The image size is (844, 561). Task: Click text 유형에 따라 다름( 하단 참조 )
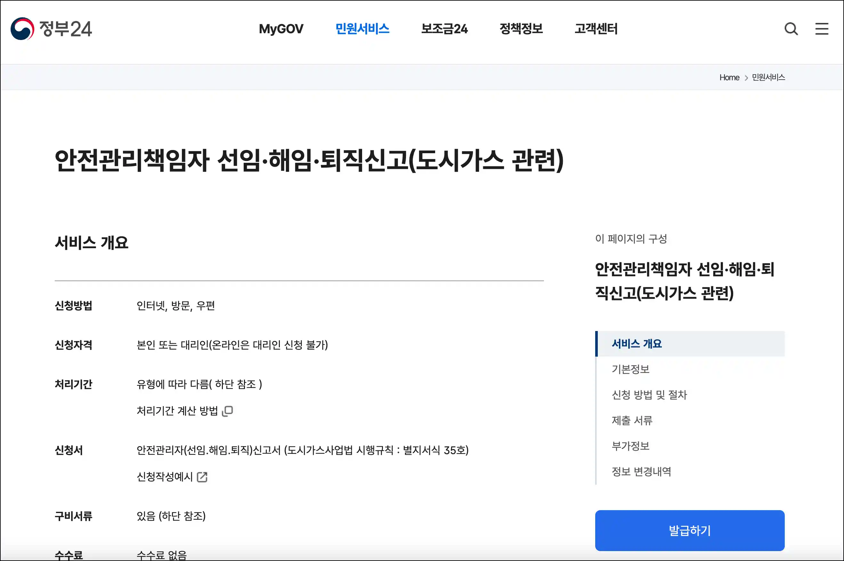coord(199,384)
